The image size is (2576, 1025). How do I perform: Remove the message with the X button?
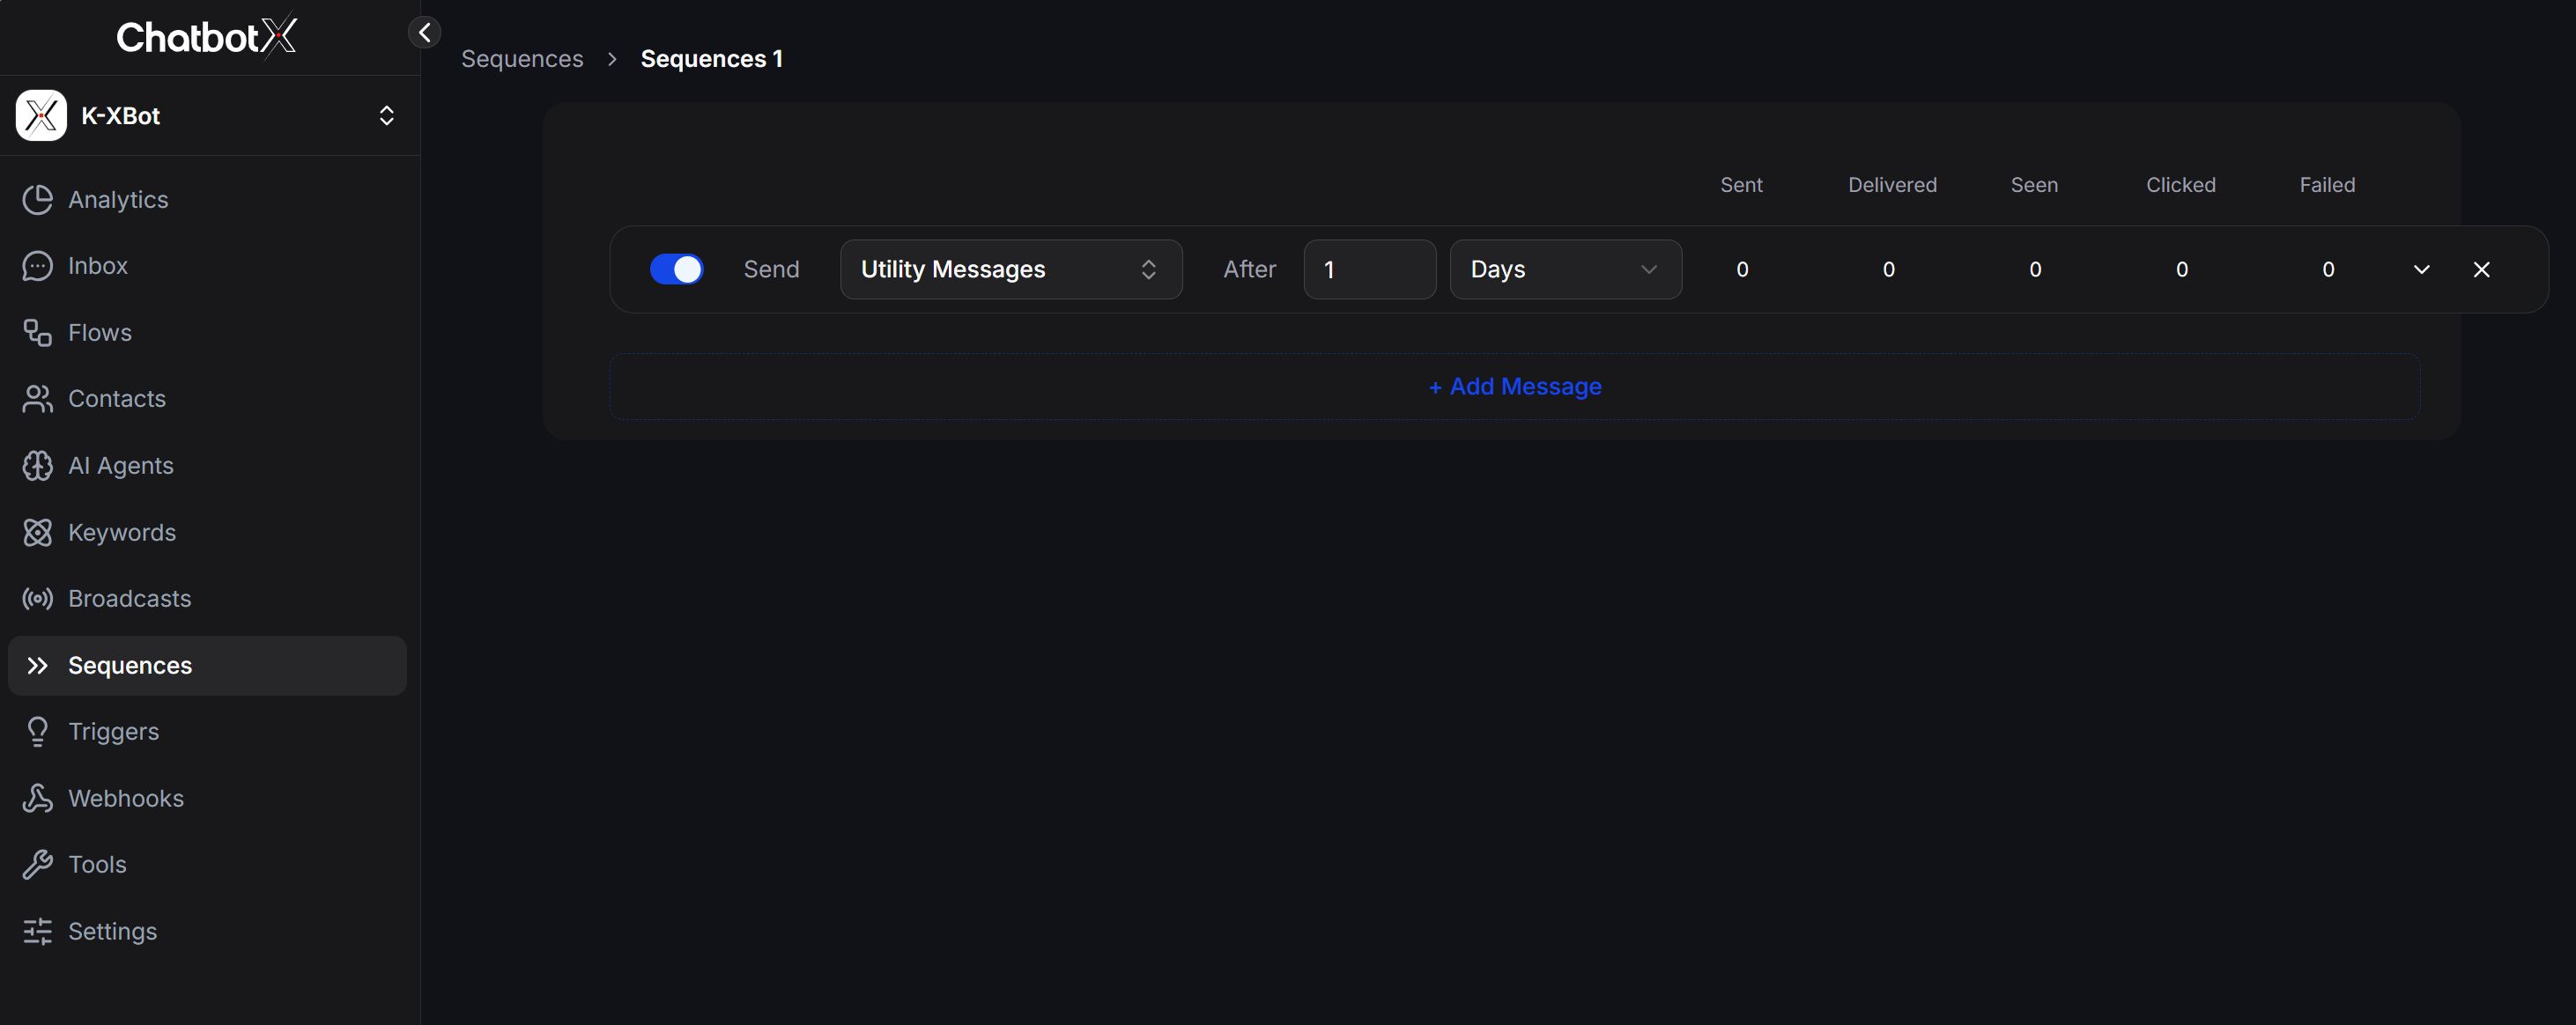click(x=2481, y=269)
